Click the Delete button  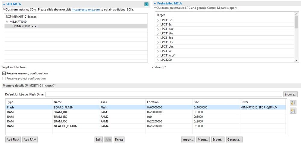(119, 140)
